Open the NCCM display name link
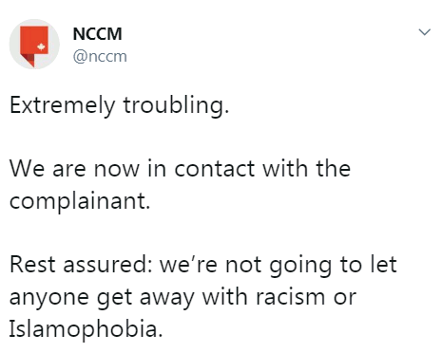Screen dimensions: 442x353 97,34
